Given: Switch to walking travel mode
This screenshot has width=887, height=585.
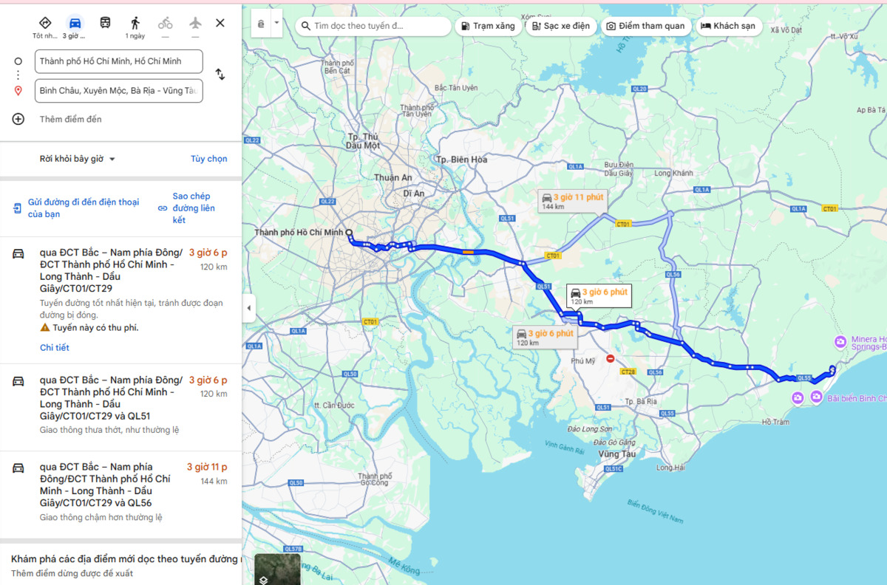Looking at the screenshot, I should (135, 27).
